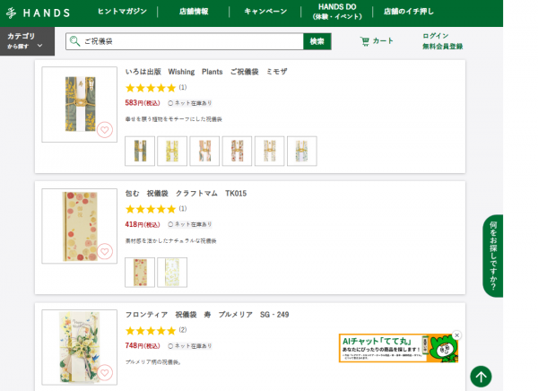
Task: Open the クラフトマム TK015 product image
Action: [80, 226]
